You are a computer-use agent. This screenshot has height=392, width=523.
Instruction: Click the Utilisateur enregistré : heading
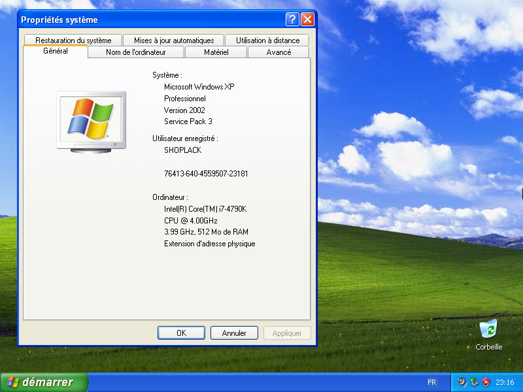(185, 139)
